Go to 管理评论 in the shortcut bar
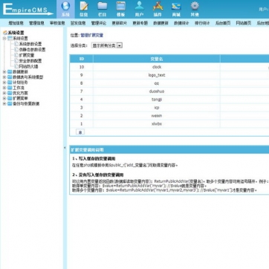The width and height of the screenshot is (269, 269). pyautogui.click(x=99, y=23)
